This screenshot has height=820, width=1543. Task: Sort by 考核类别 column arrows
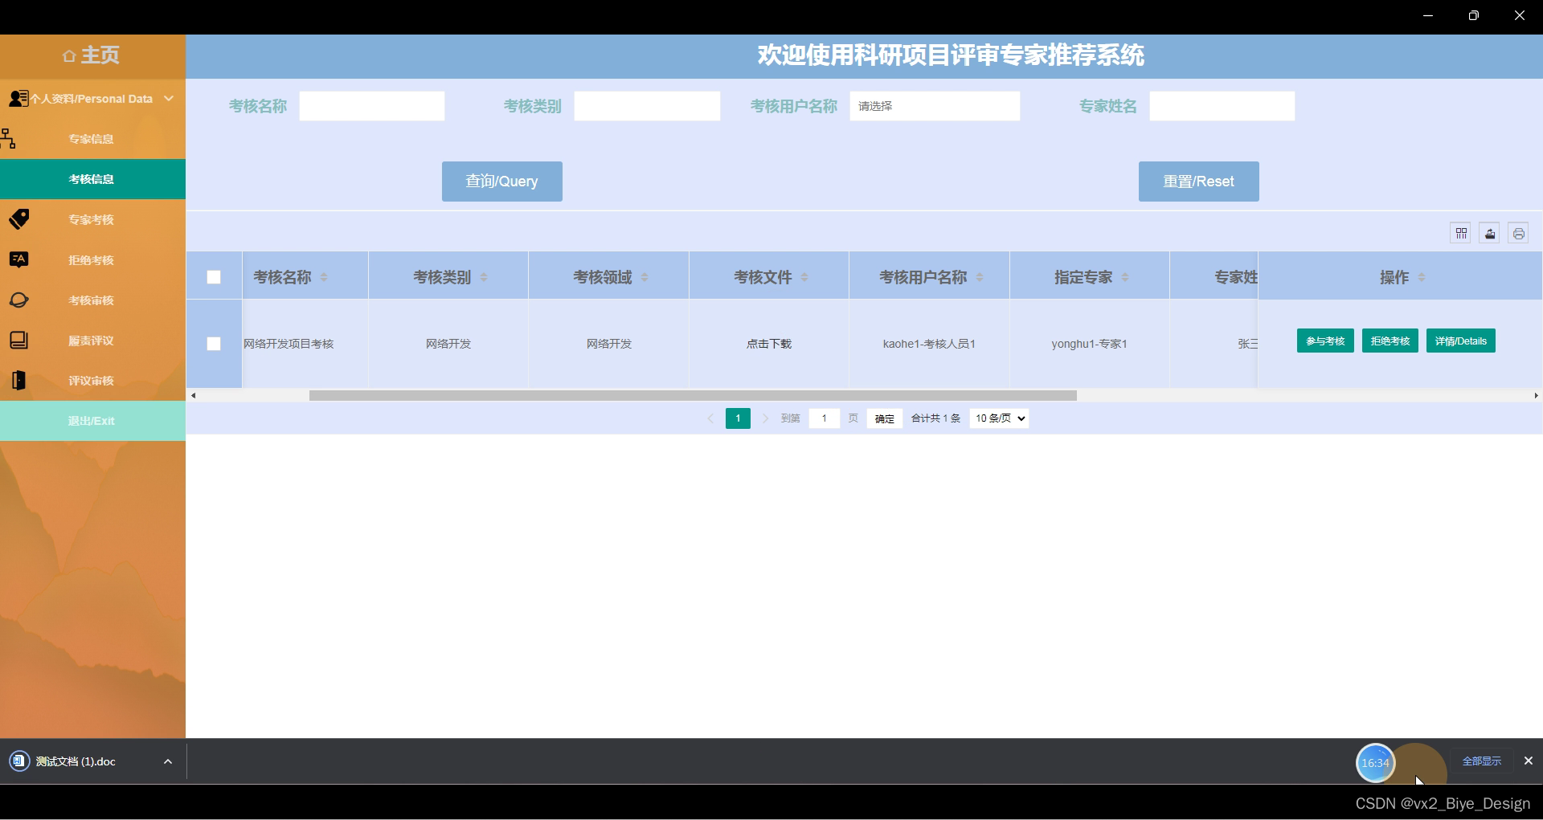[484, 277]
